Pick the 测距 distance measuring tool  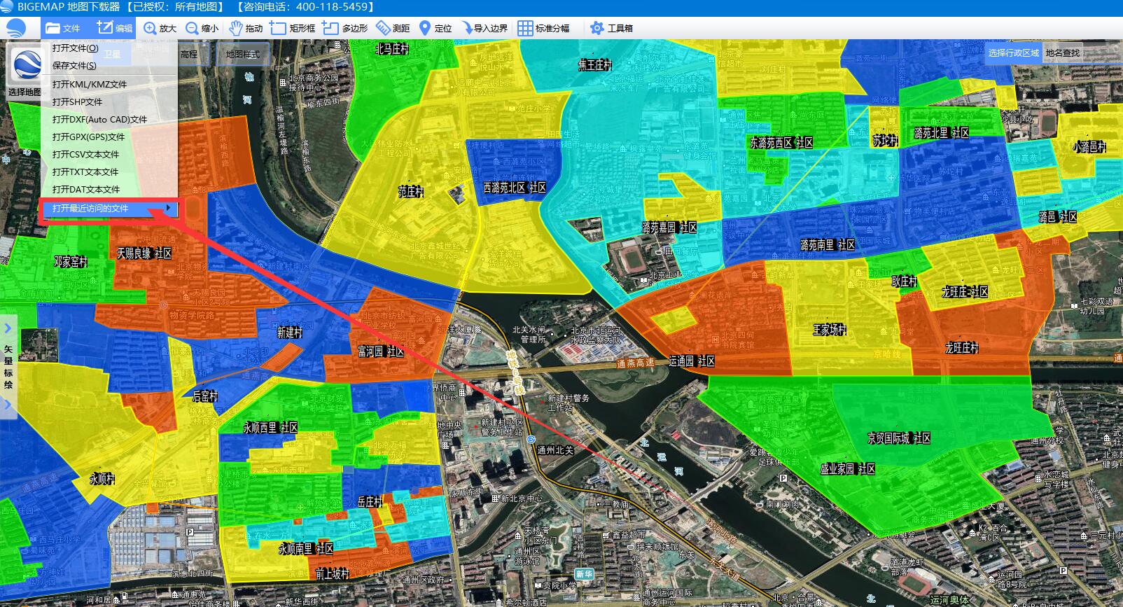(393, 28)
